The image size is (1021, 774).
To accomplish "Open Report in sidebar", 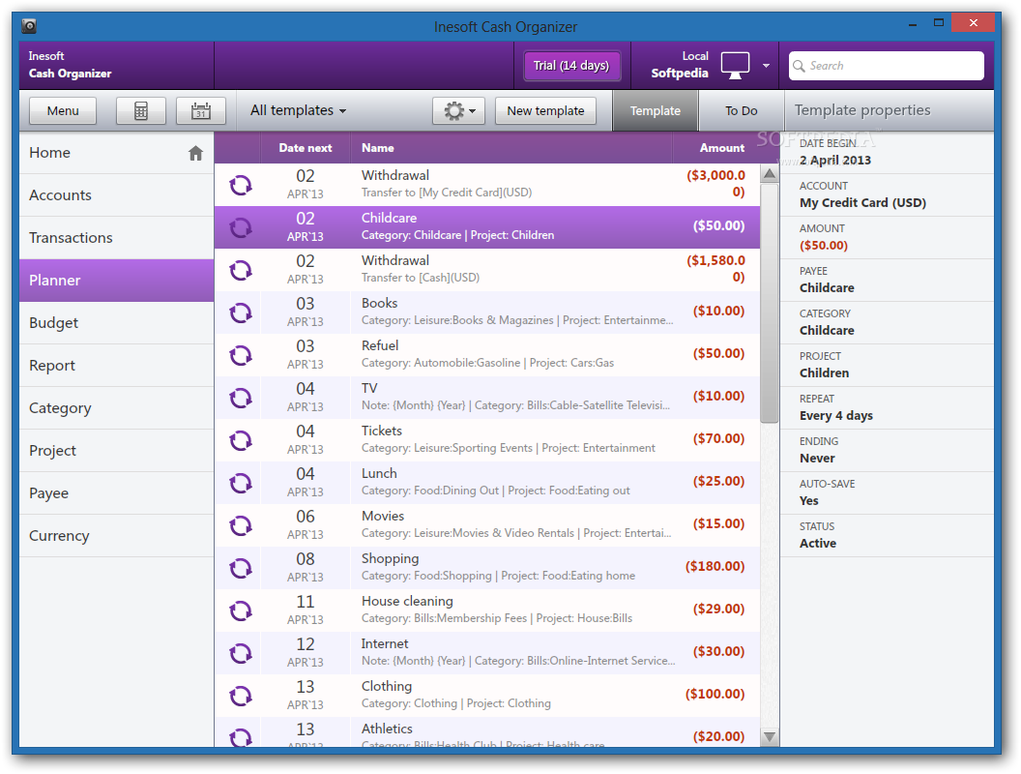I will (x=117, y=366).
